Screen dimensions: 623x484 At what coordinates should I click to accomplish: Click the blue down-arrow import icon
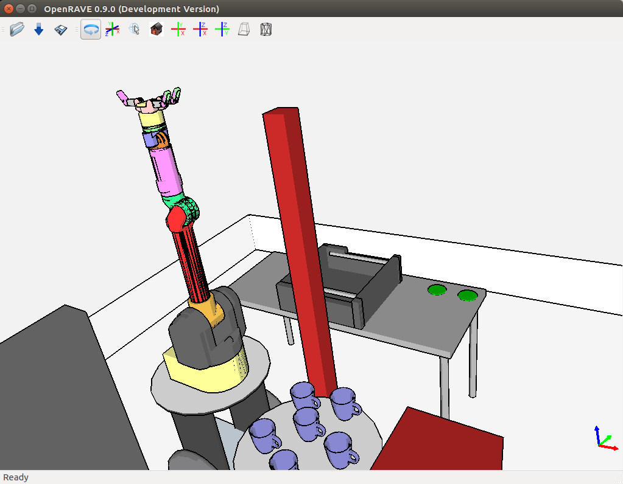tap(39, 29)
